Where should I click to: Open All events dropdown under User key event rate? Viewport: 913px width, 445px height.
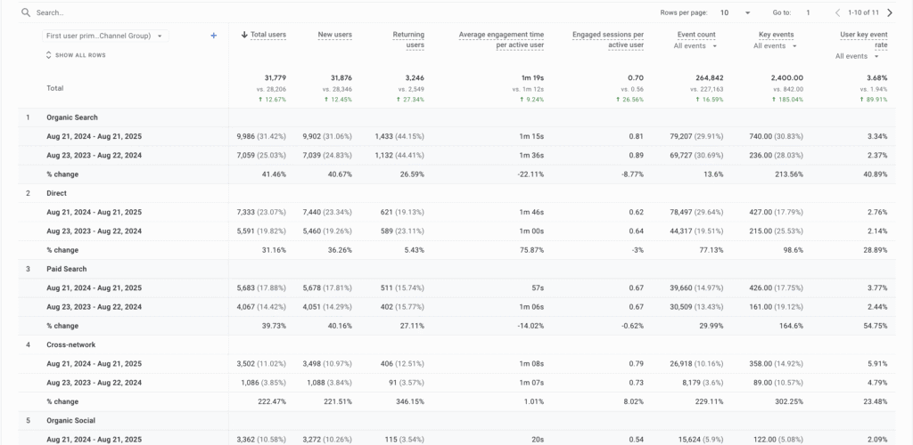point(856,56)
